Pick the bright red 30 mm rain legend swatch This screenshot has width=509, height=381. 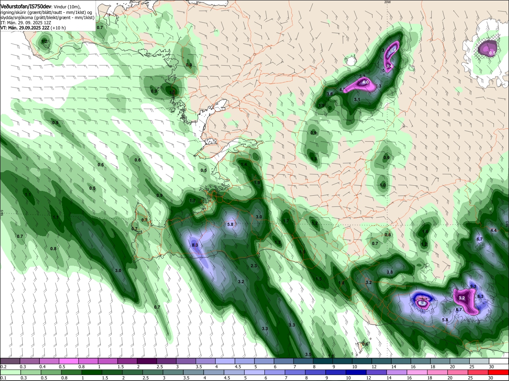(498, 373)
